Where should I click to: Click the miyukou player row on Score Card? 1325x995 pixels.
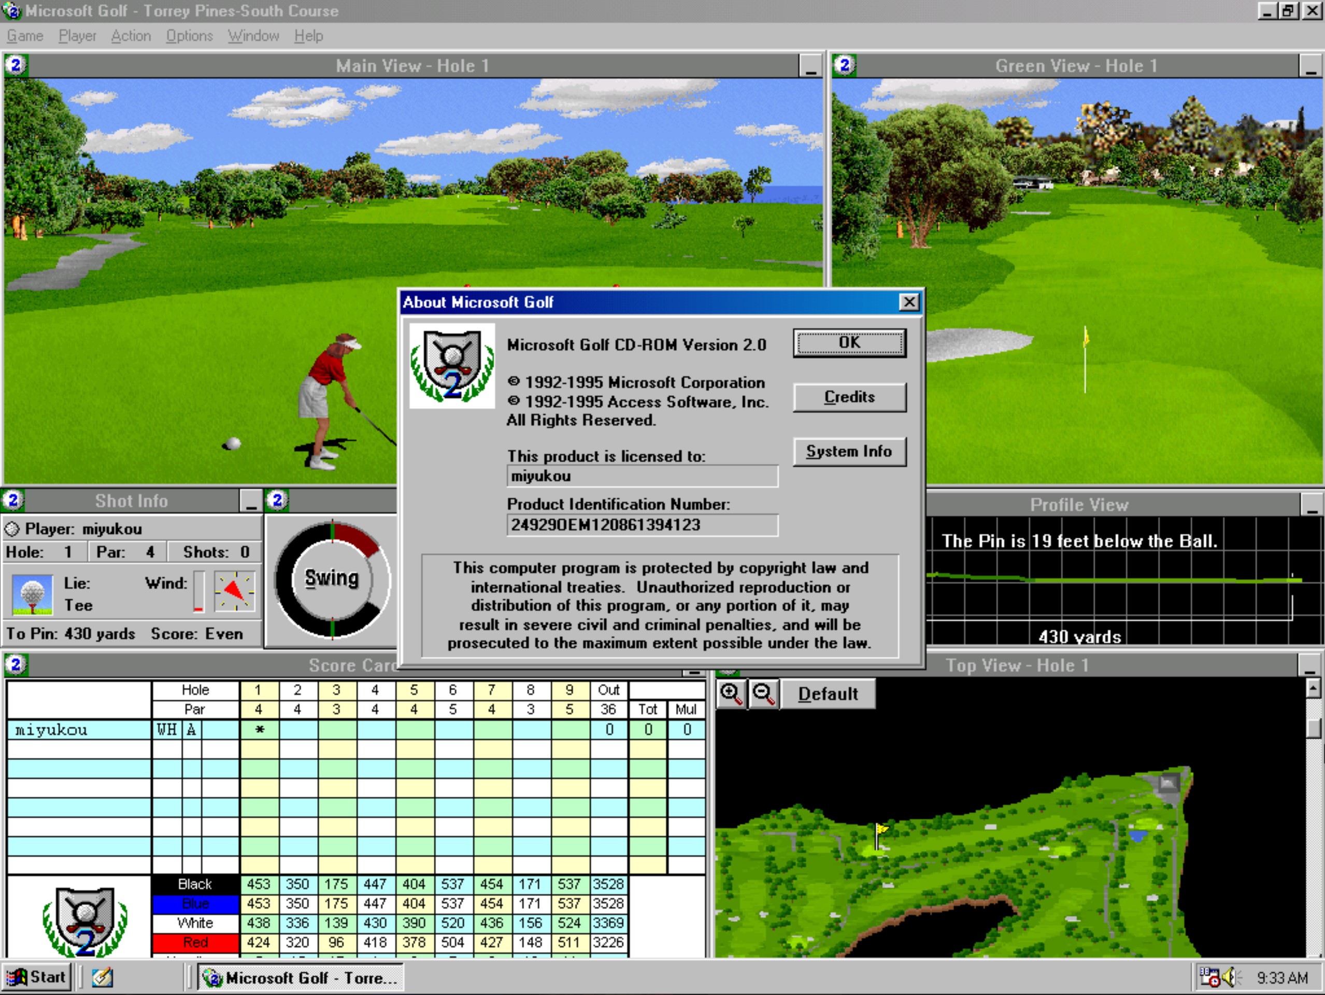356,730
